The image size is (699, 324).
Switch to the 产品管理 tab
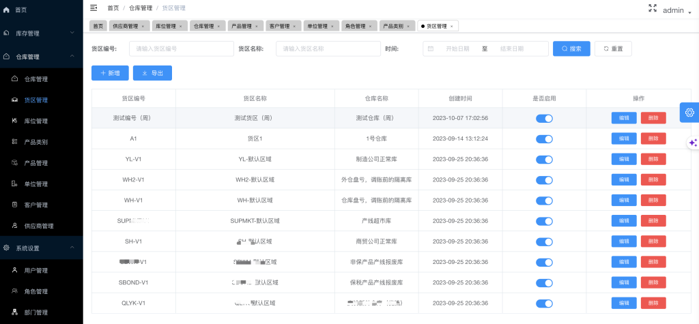[x=242, y=26]
